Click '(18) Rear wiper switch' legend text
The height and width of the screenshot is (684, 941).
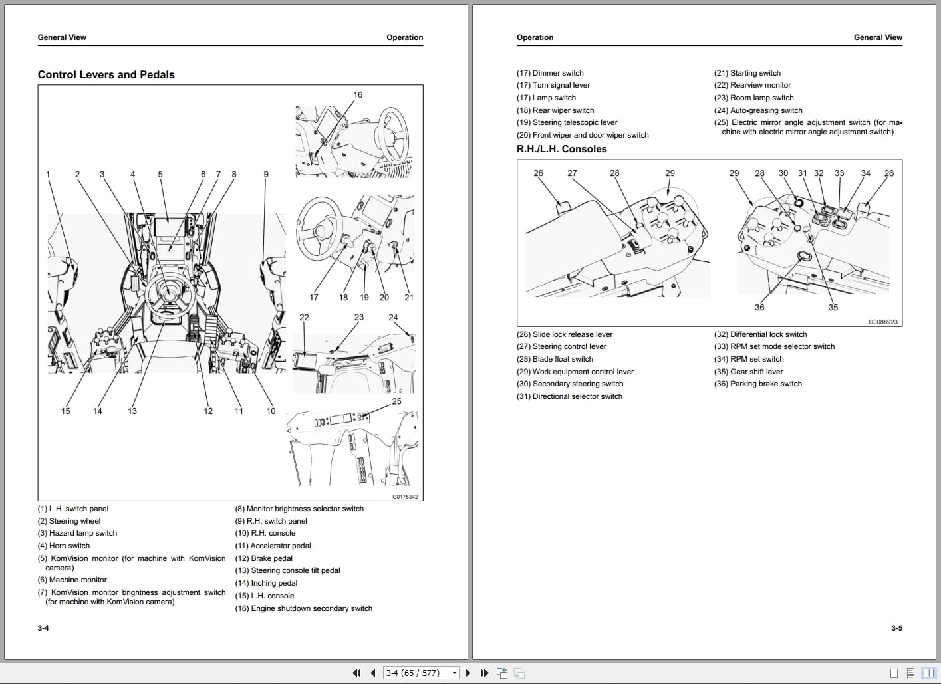pos(555,110)
